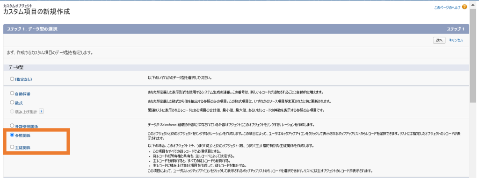Select the 積み上げ集計 radio button
Image resolution: width=479 pixels, height=178 pixels.
point(12,112)
